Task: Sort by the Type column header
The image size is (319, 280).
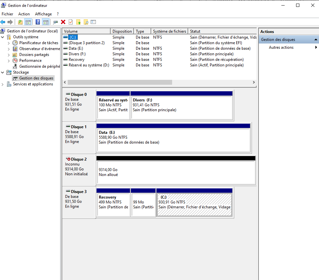Action: coord(142,31)
